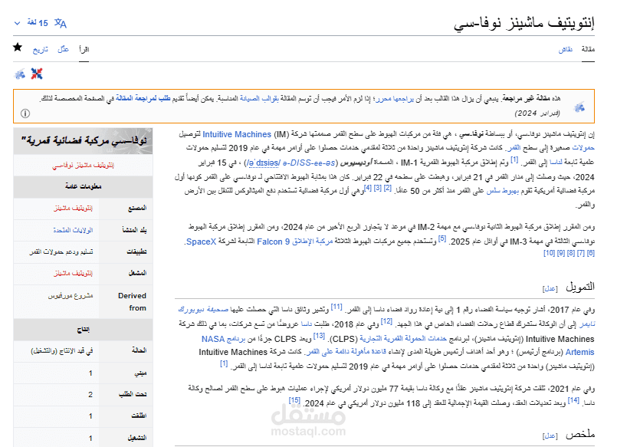This screenshot has height=447, width=617.
Task: Click citation [14] reference
Action: click(x=574, y=400)
